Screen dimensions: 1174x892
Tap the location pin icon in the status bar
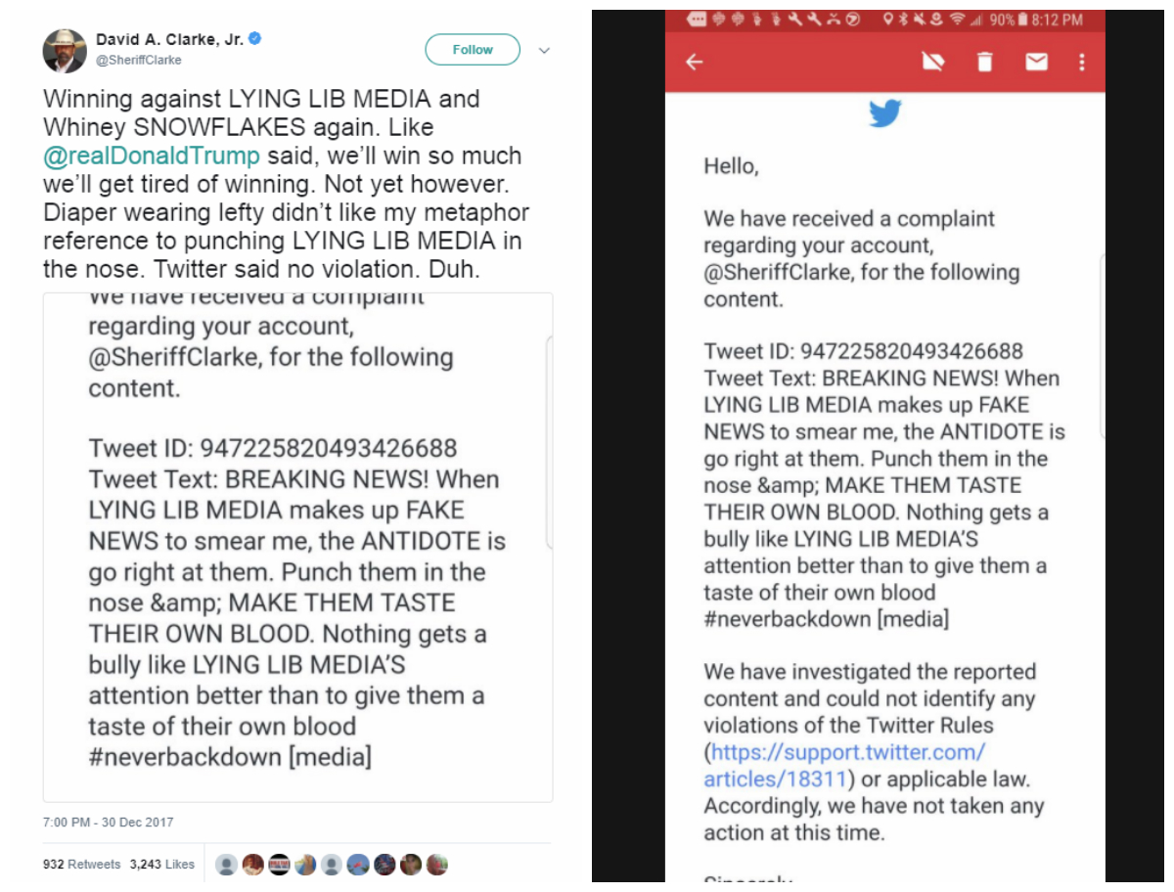pyautogui.click(x=888, y=18)
